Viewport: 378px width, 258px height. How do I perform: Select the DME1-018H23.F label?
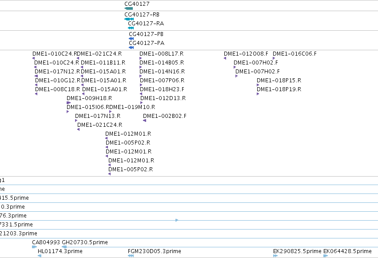coord(162,89)
